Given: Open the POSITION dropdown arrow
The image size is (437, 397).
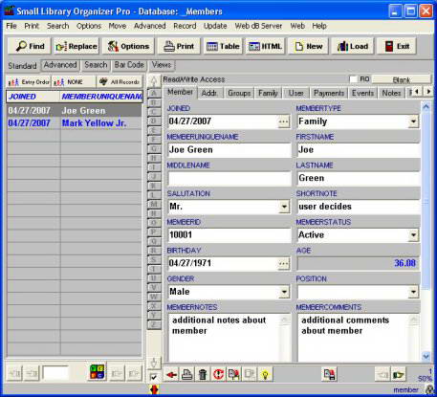Looking at the screenshot, I should 413,292.
